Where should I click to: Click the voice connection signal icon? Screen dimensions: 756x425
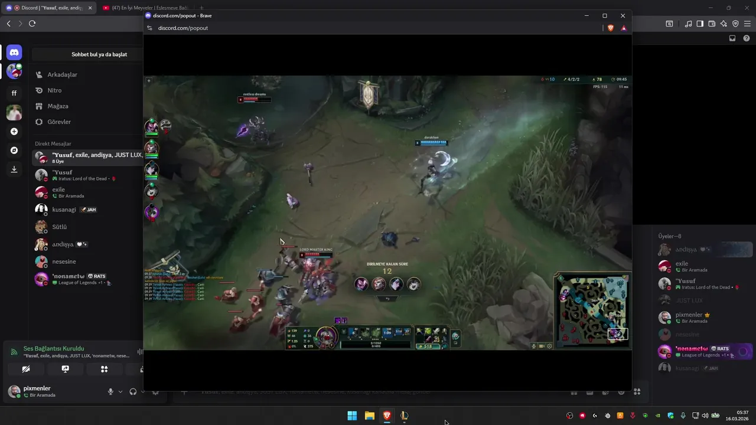(14, 352)
